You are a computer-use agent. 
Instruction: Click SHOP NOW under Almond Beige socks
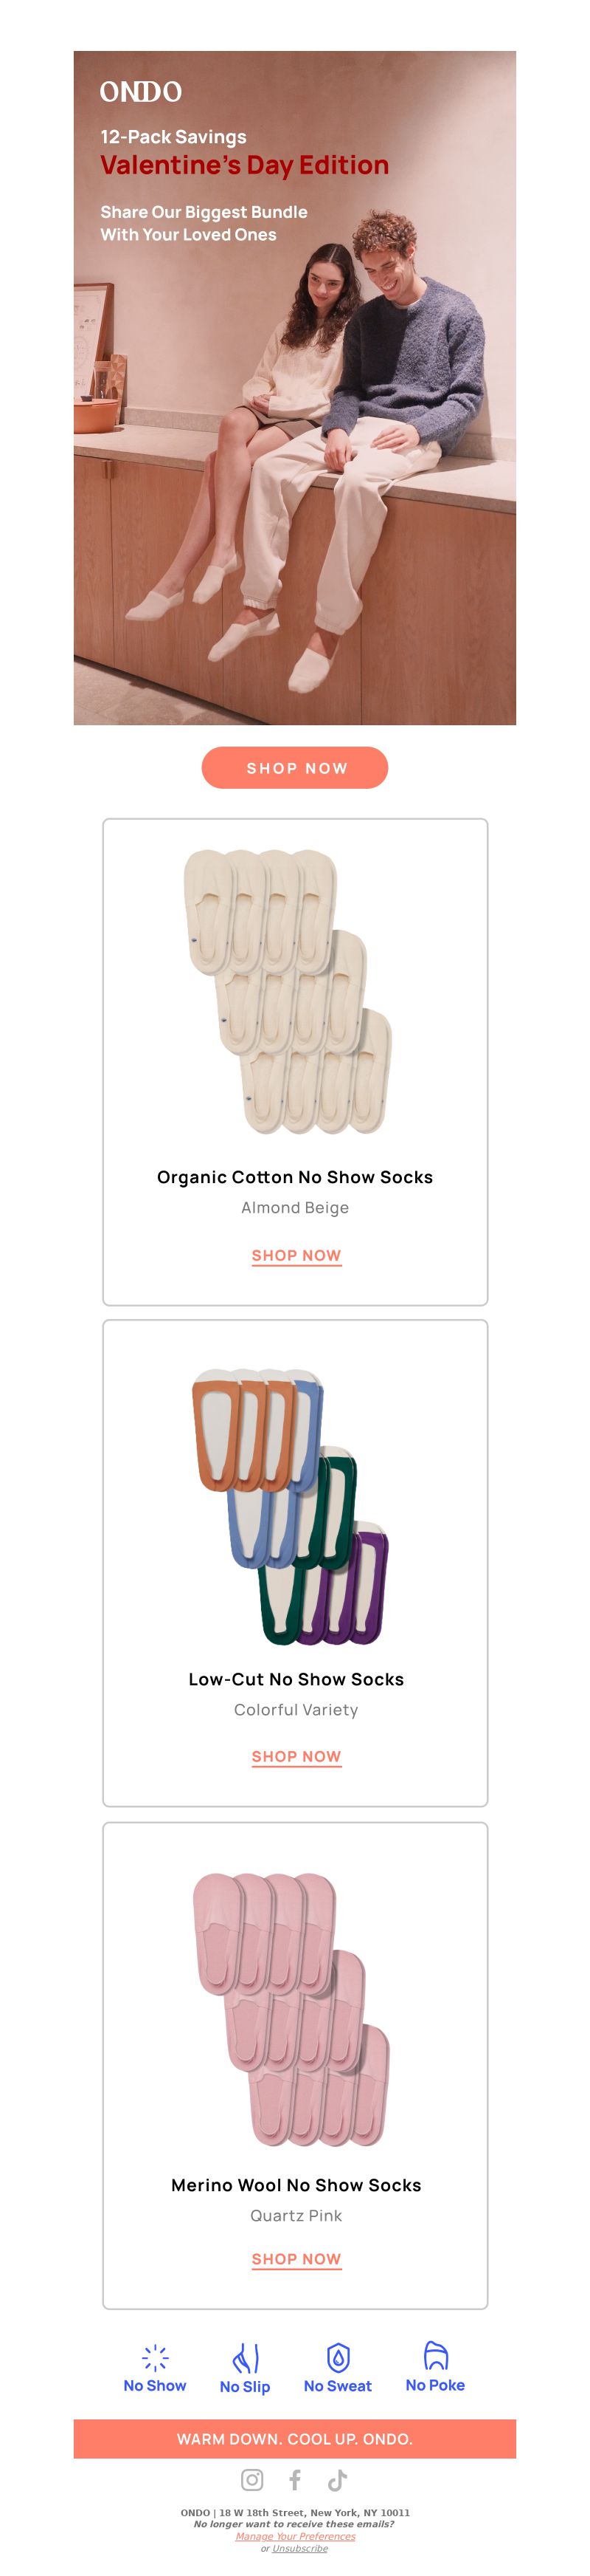coord(296,1255)
